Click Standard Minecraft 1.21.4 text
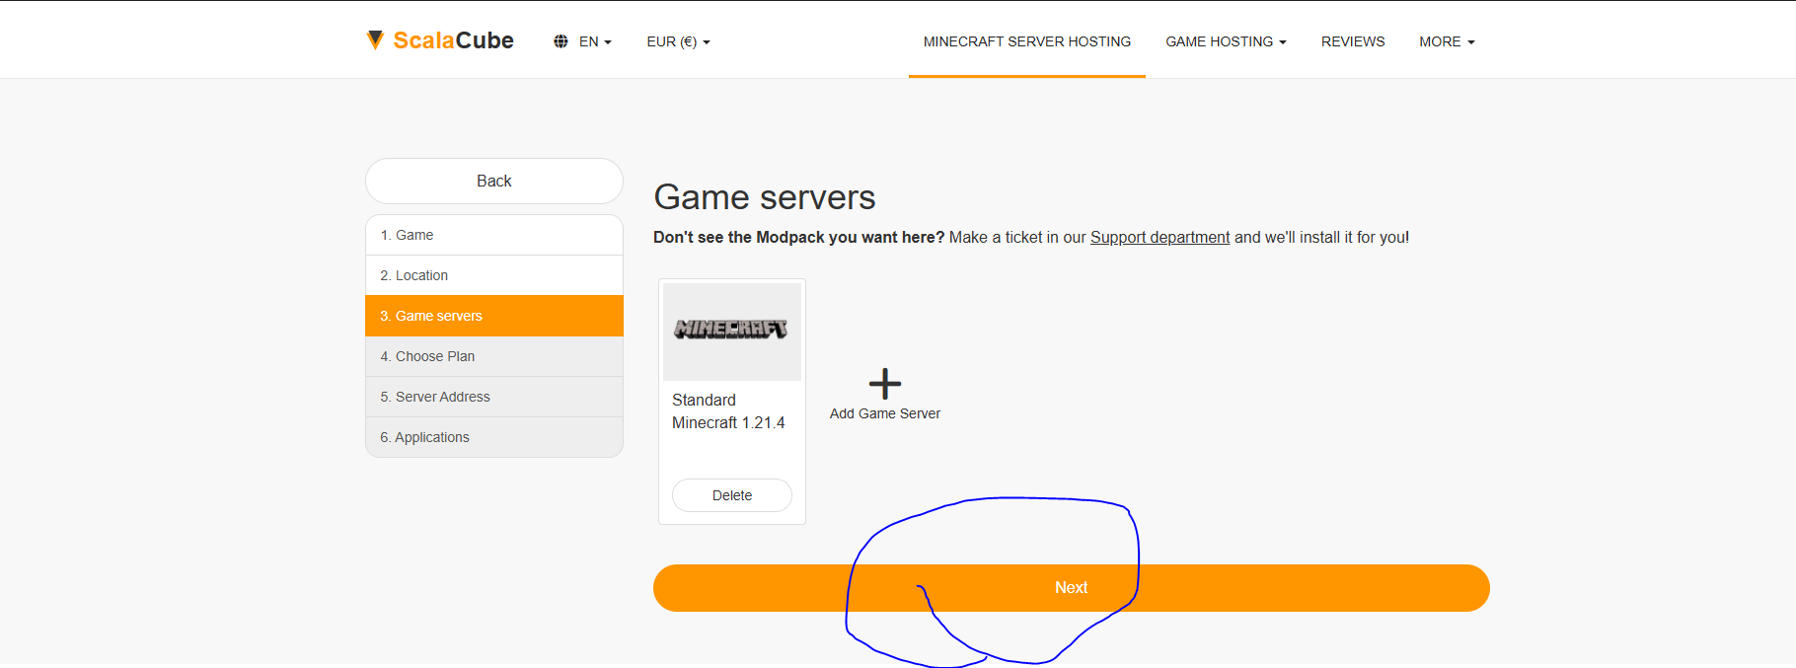 (x=728, y=411)
